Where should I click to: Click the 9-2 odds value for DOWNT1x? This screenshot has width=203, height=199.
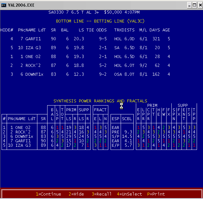pyautogui.click(x=103, y=74)
